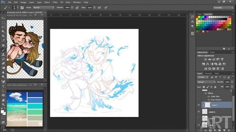Select the Rectangular Marquee tool

click(3, 23)
